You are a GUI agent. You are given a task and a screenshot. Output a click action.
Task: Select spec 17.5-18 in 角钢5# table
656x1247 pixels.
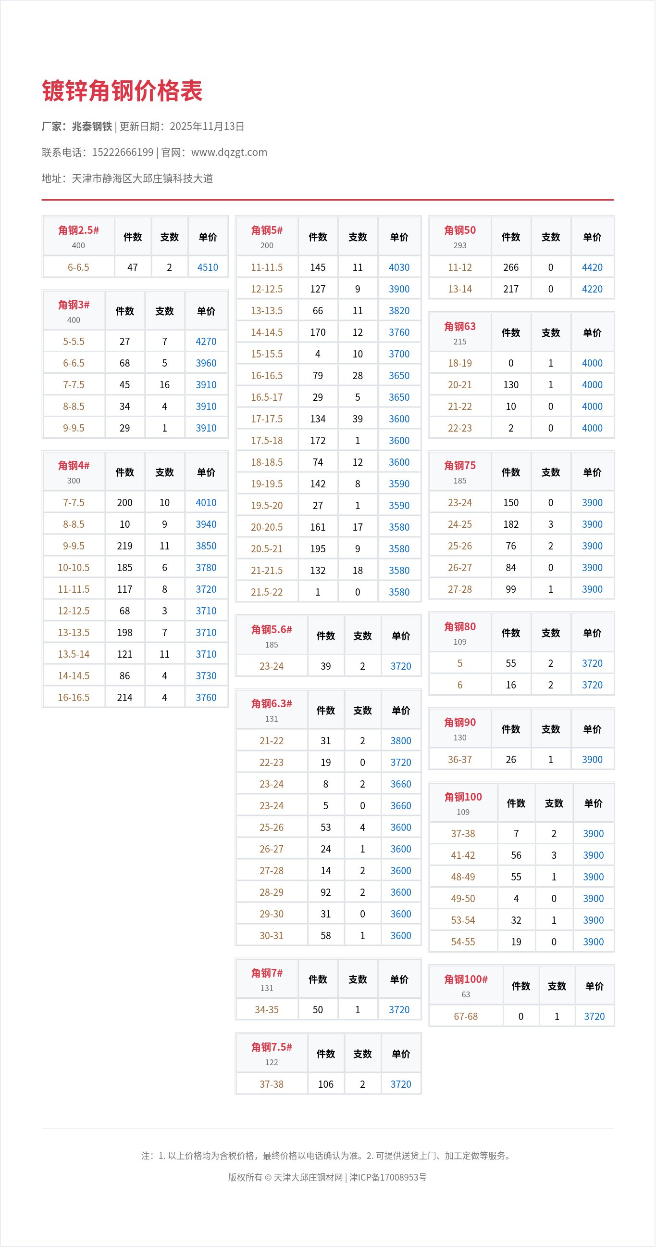267,441
